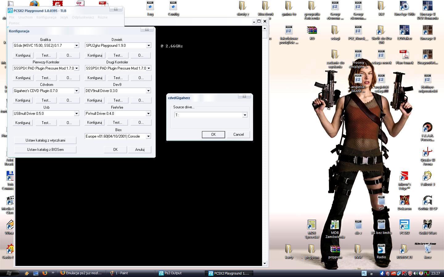Switch to the 1 - Paint taskbar window

pyautogui.click(x=131, y=273)
